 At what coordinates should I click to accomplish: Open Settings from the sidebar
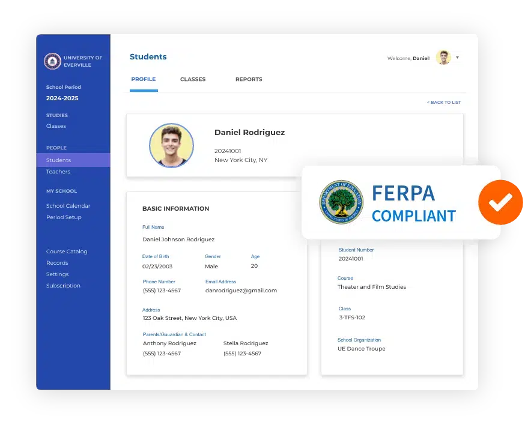(57, 274)
